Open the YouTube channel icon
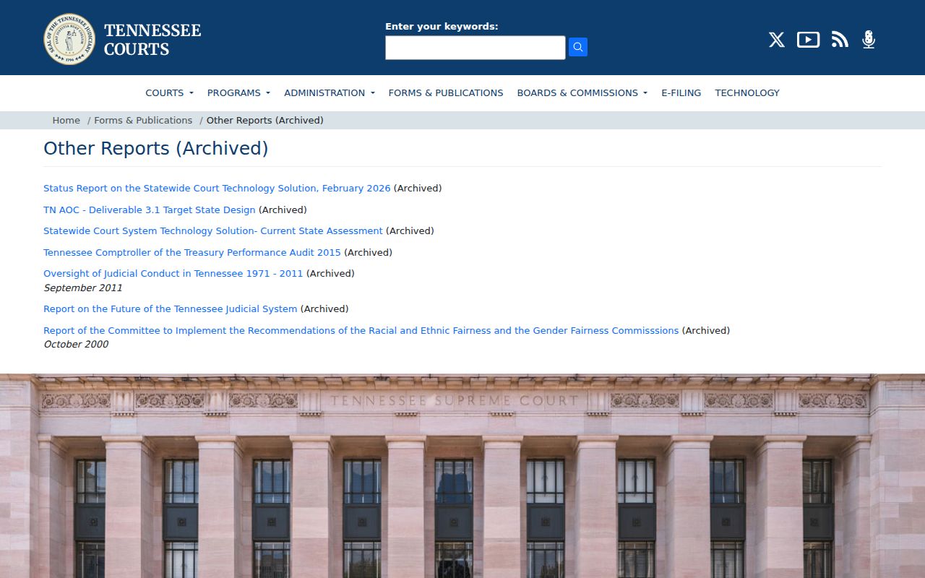This screenshot has height=578, width=925. click(x=808, y=40)
